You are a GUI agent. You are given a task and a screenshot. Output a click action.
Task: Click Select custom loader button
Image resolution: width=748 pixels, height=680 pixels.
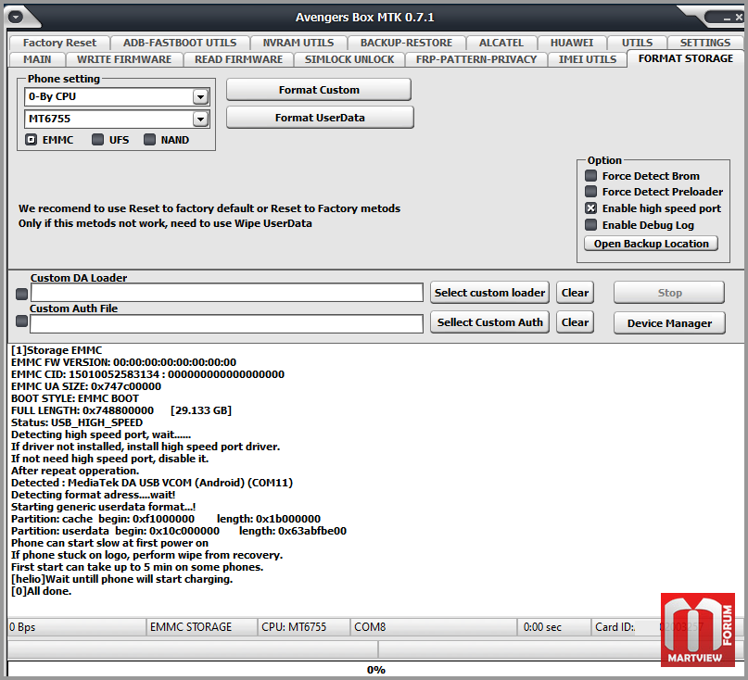[x=489, y=293]
